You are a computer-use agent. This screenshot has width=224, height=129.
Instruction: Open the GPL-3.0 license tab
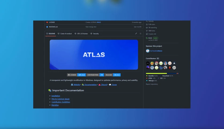point(81,34)
